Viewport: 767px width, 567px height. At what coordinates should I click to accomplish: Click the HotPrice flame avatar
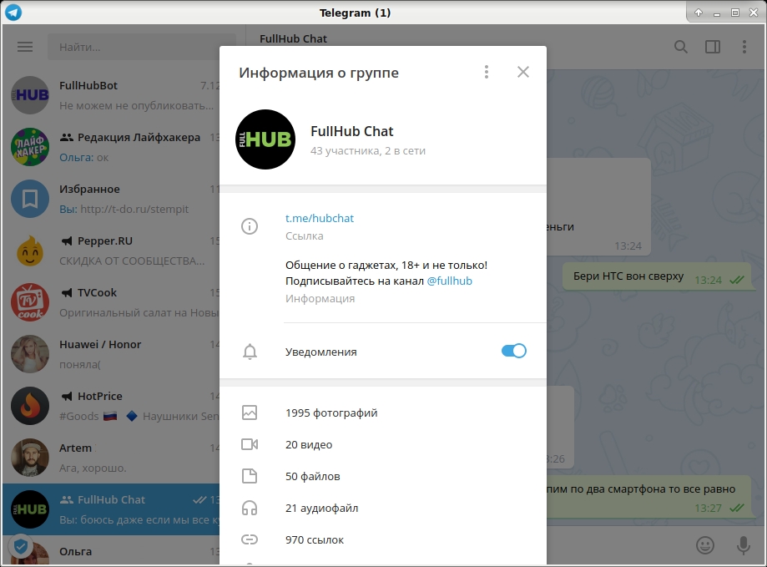[30, 406]
